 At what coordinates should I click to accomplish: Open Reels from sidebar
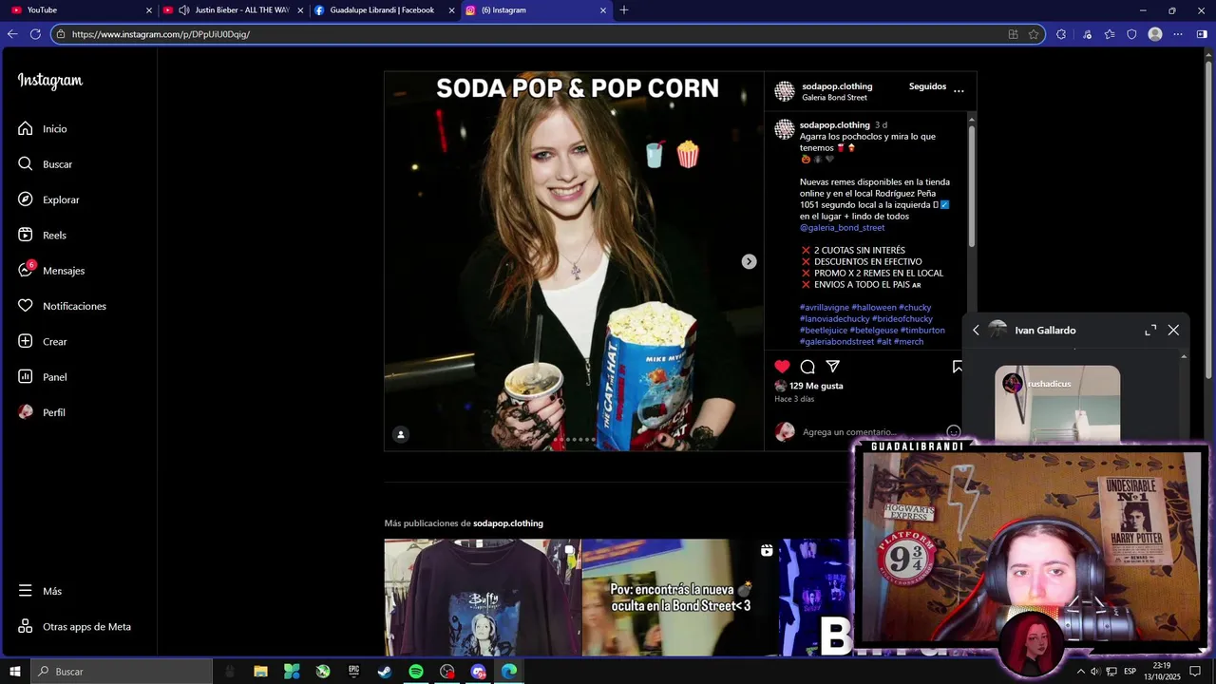43,236
